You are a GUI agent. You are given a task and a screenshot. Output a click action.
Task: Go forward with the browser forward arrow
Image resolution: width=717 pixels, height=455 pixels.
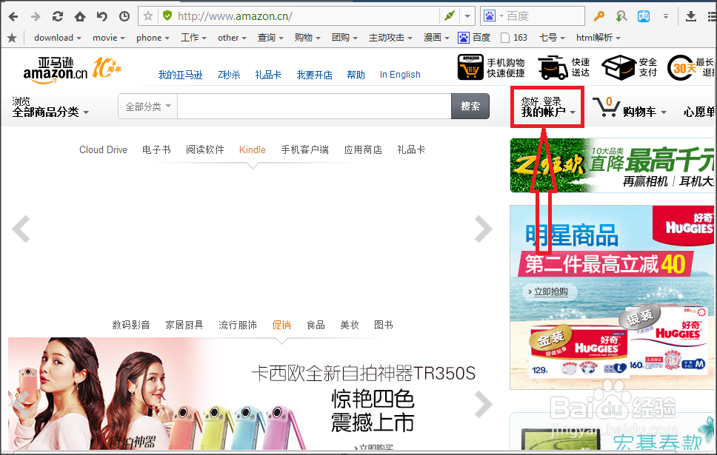click(36, 16)
